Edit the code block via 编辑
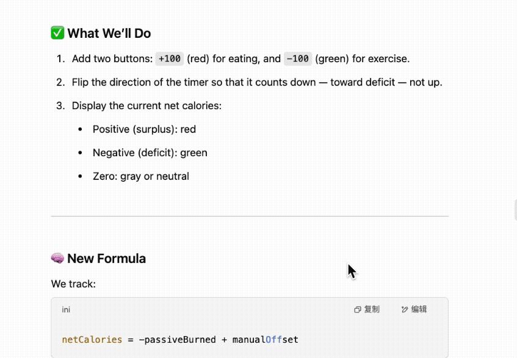 click(x=414, y=309)
